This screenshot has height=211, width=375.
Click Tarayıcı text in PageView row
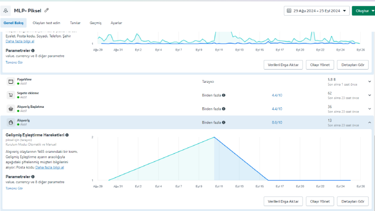pyautogui.click(x=208, y=81)
